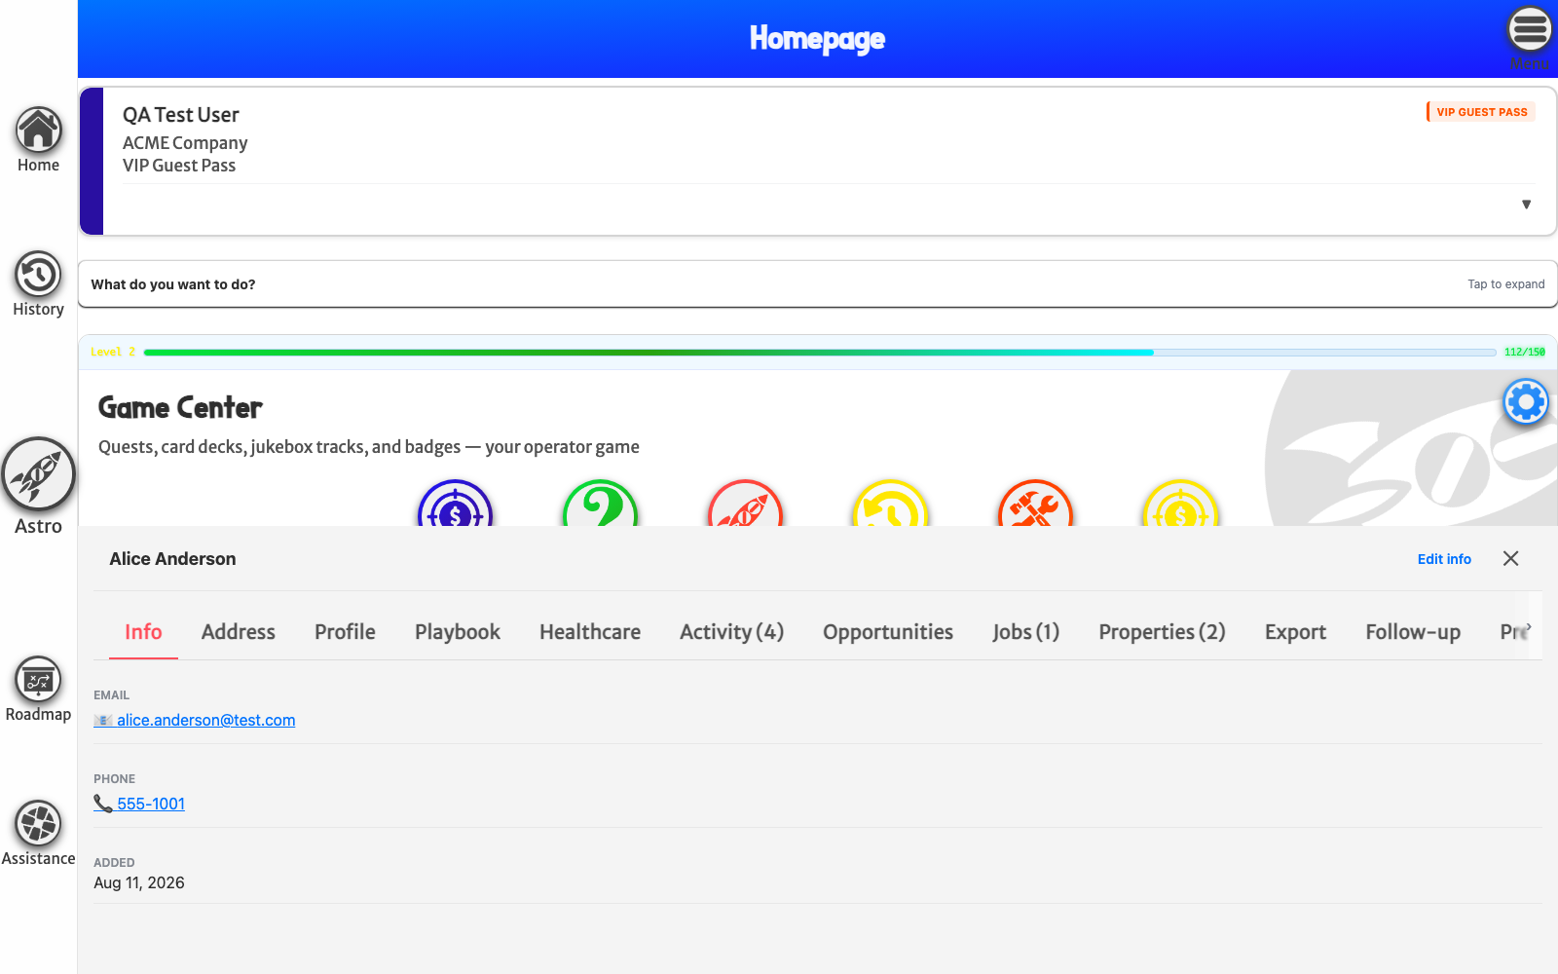Switch to the Info tab
This screenshot has height=974, width=1558.
[x=143, y=631]
